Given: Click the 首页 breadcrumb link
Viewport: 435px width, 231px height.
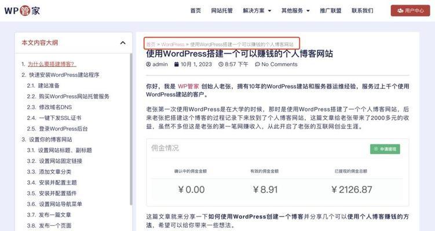Looking at the screenshot, I should [x=151, y=44].
